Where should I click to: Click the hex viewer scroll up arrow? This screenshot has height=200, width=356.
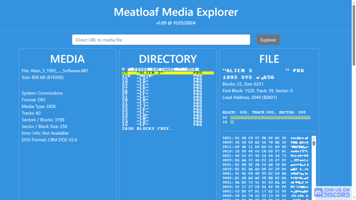(314, 138)
